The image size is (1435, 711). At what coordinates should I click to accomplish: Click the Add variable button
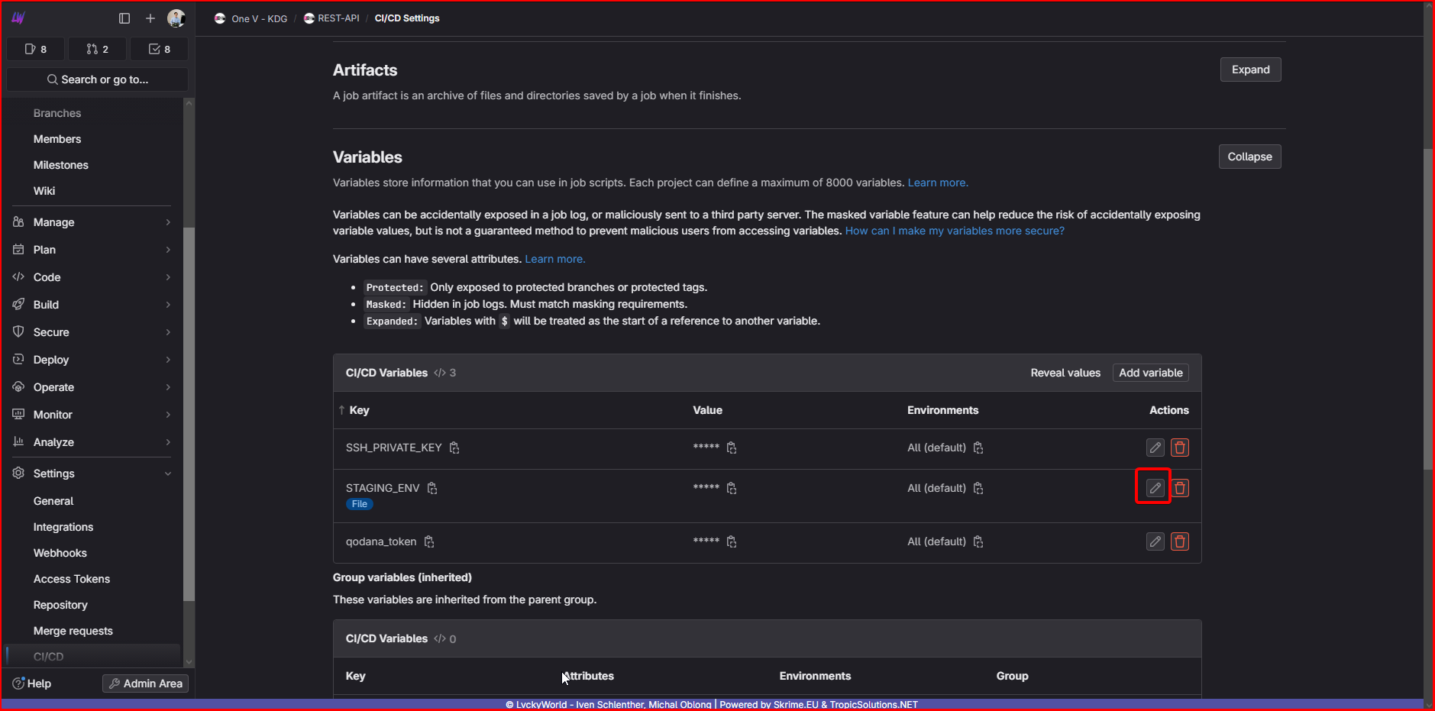click(x=1150, y=373)
